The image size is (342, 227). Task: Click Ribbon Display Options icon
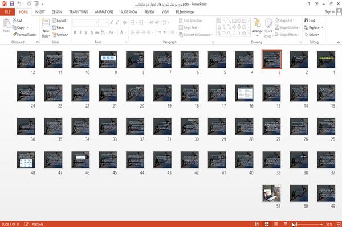click(316, 4)
